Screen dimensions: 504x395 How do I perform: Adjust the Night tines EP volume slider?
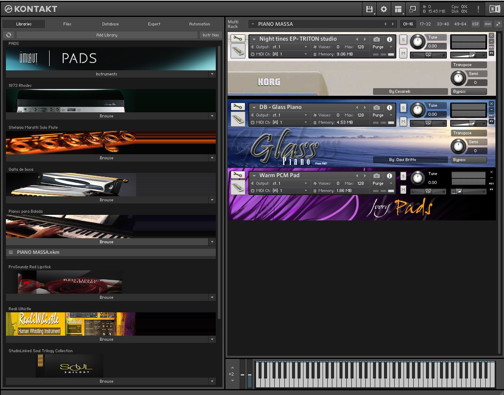[x=468, y=55]
